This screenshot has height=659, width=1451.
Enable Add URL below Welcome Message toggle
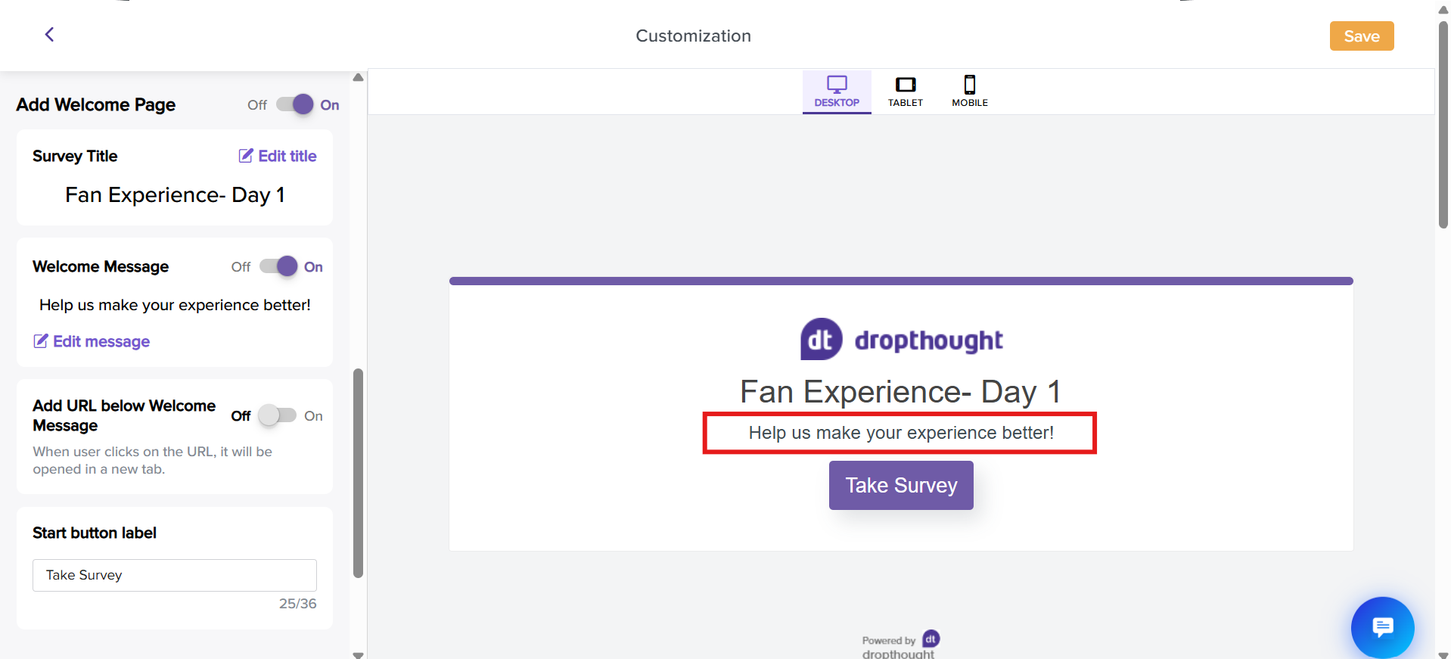(x=278, y=415)
